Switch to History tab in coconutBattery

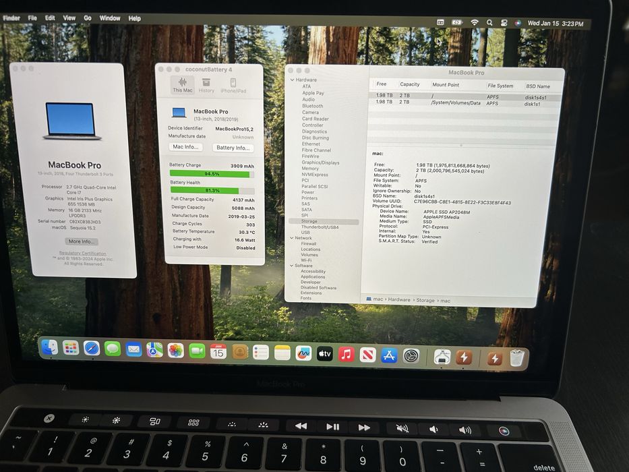pyautogui.click(x=206, y=86)
